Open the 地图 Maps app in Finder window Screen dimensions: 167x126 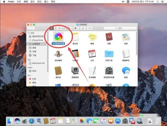(126, 37)
